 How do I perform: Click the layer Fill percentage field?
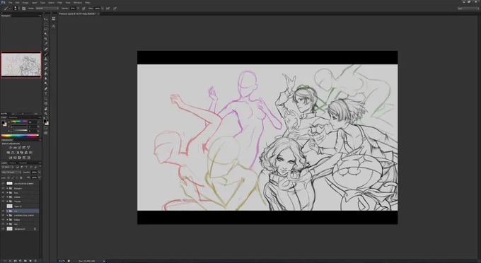tap(34, 177)
